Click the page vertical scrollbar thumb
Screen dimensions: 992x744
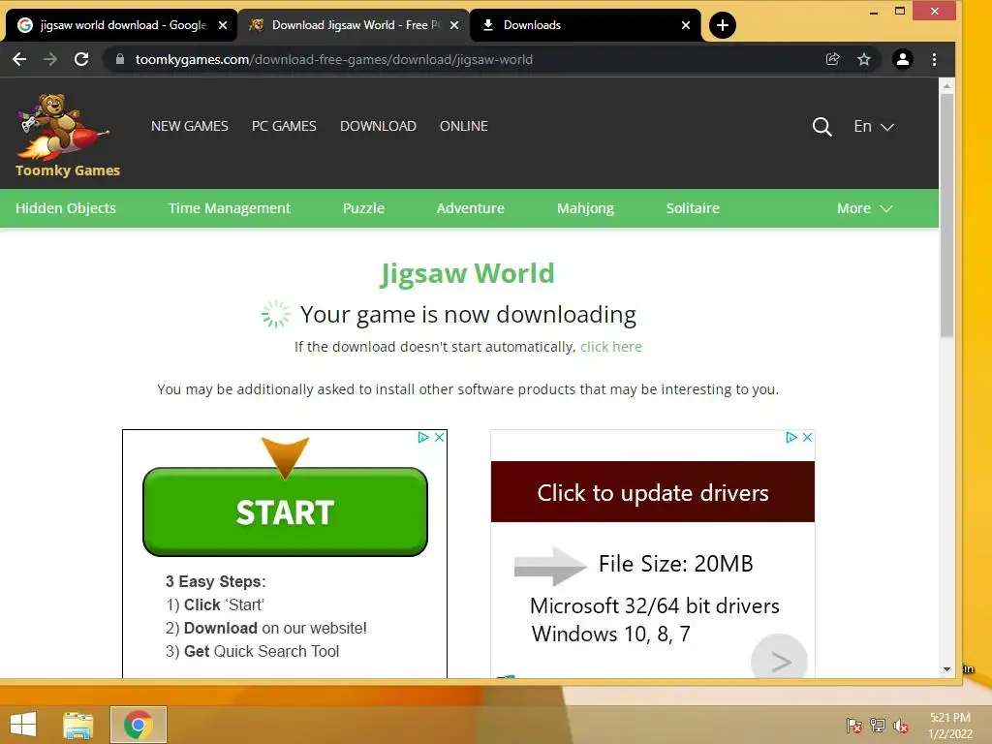tap(946, 215)
